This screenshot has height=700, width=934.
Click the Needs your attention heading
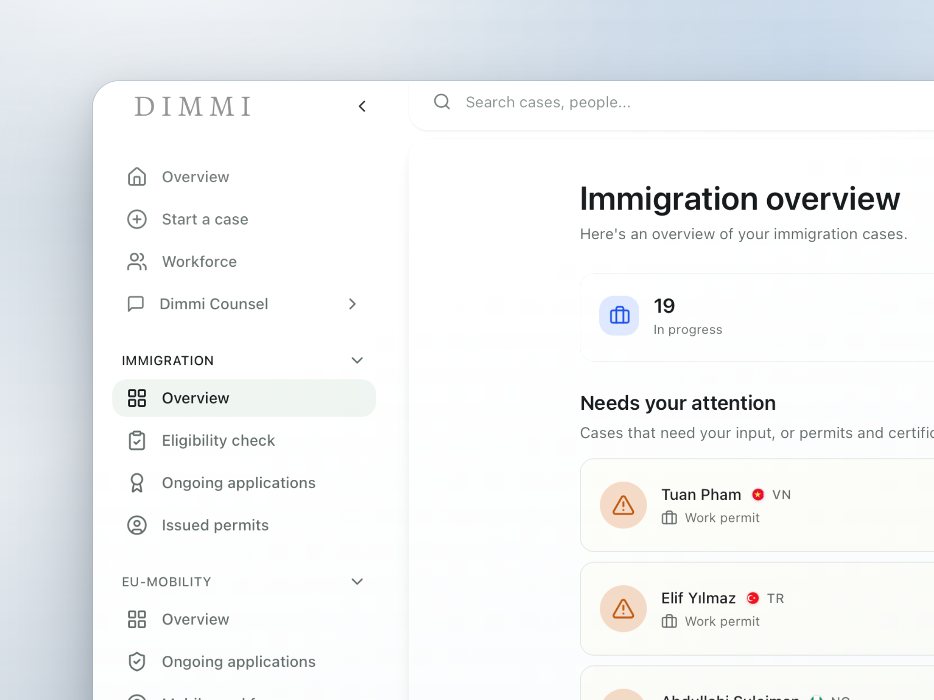678,403
